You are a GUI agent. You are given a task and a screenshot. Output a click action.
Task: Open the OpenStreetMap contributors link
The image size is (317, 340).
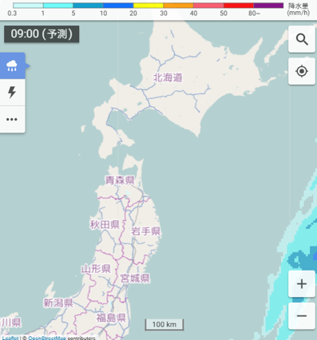coord(47,338)
